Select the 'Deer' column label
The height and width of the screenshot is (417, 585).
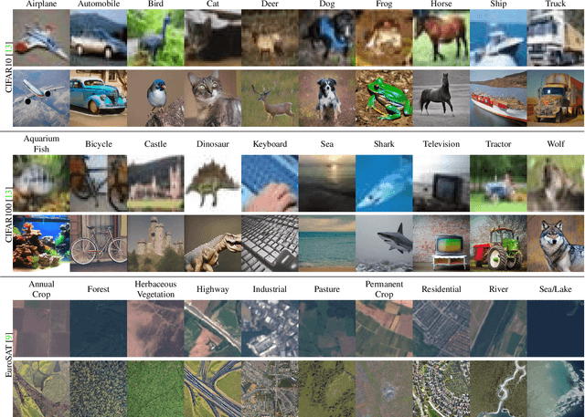270,4
